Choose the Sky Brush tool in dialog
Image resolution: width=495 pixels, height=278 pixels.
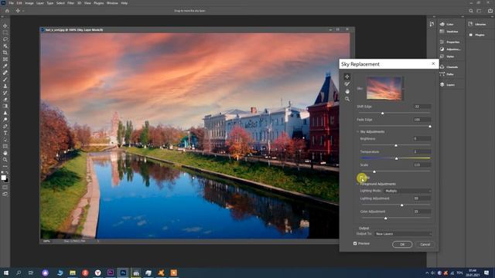[x=347, y=84]
